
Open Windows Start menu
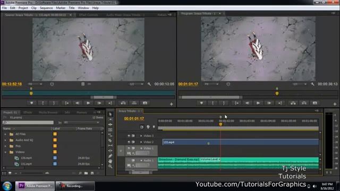(x=7, y=186)
